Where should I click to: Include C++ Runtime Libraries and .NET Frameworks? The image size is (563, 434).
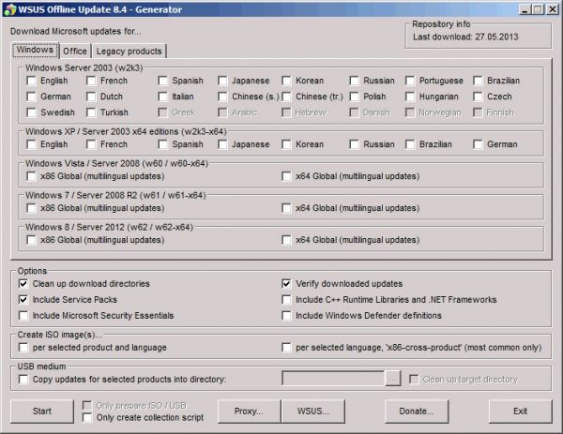point(286,300)
